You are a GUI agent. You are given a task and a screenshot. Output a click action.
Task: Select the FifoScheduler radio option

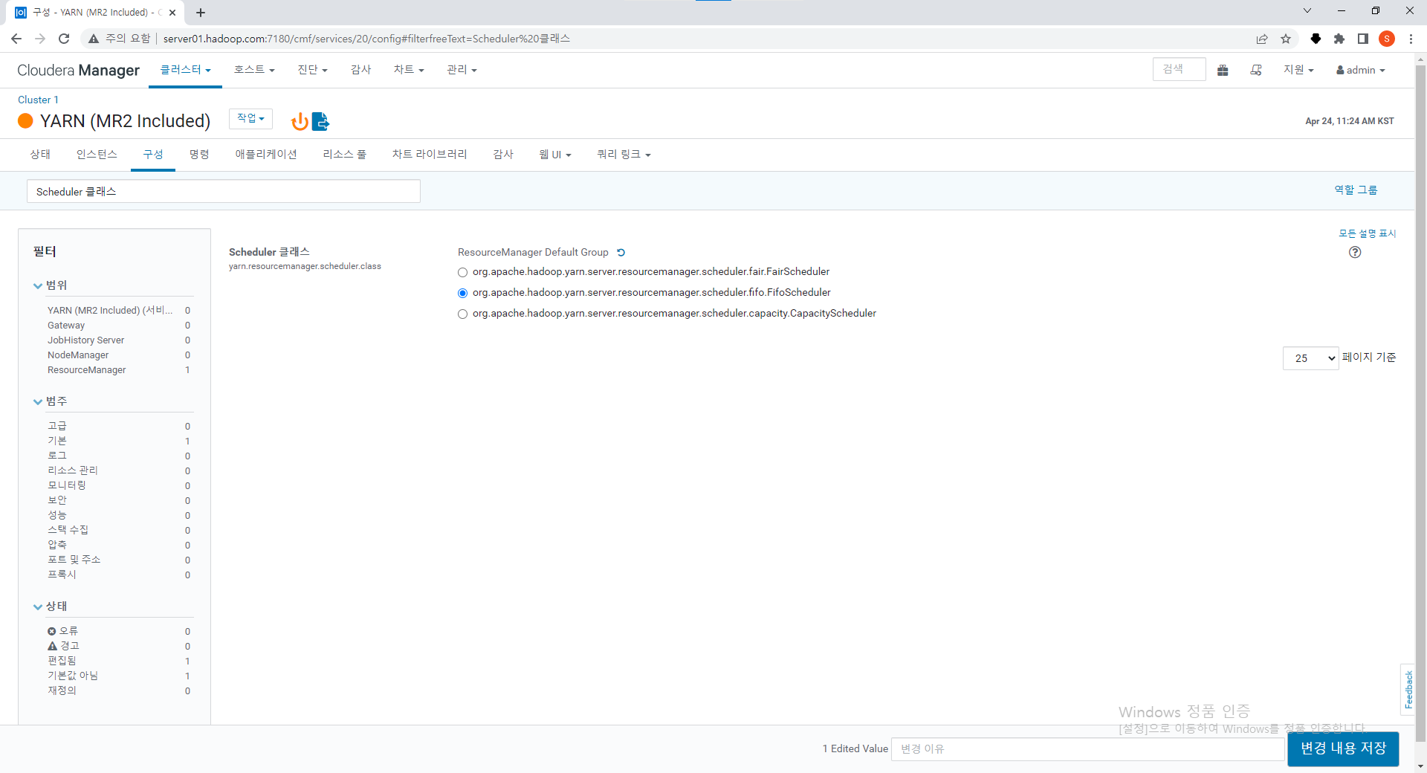pyautogui.click(x=463, y=294)
